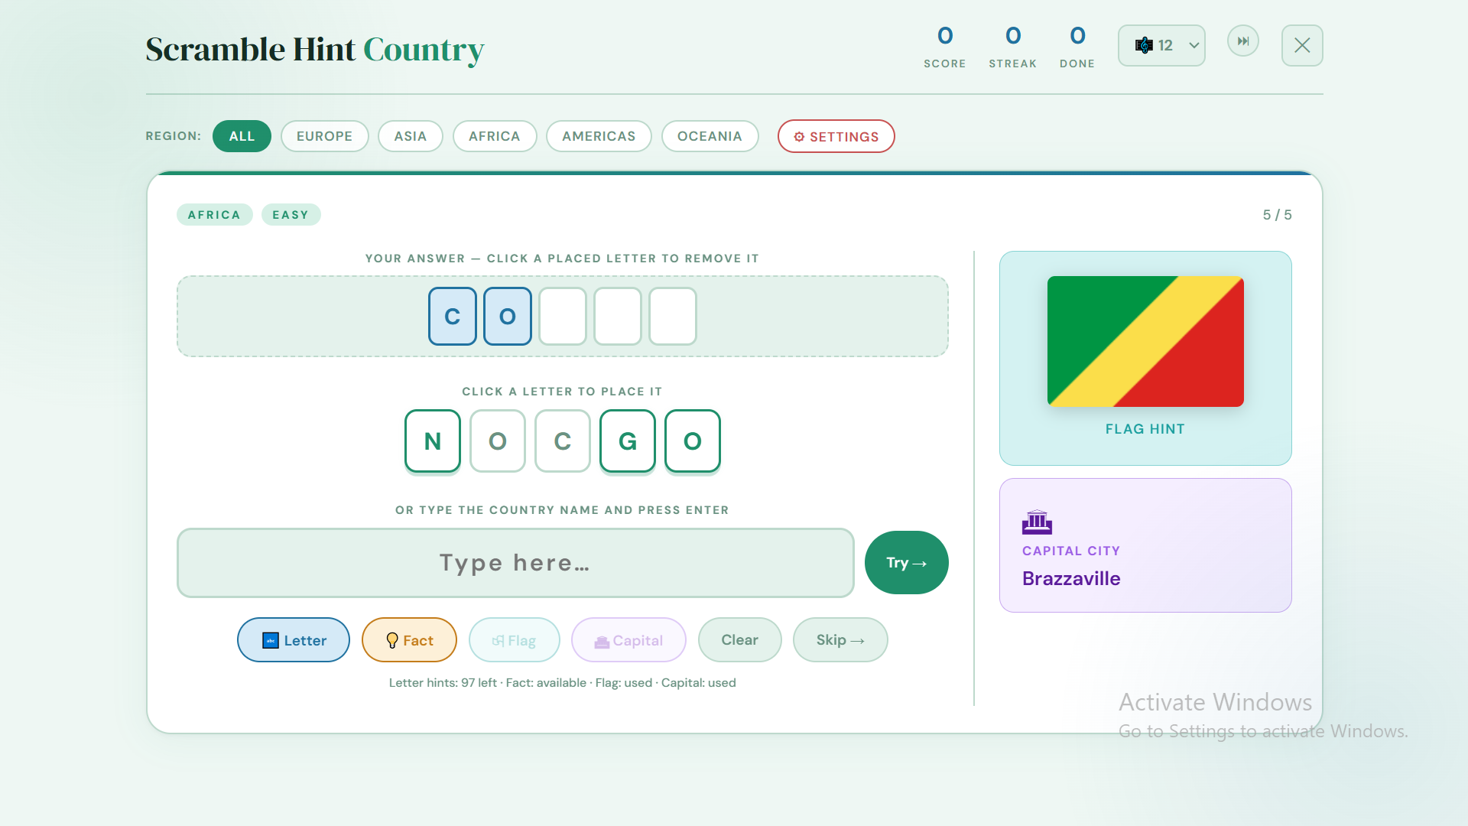Select the ALL region filter
Viewport: 1468px width, 826px height.
[242, 136]
